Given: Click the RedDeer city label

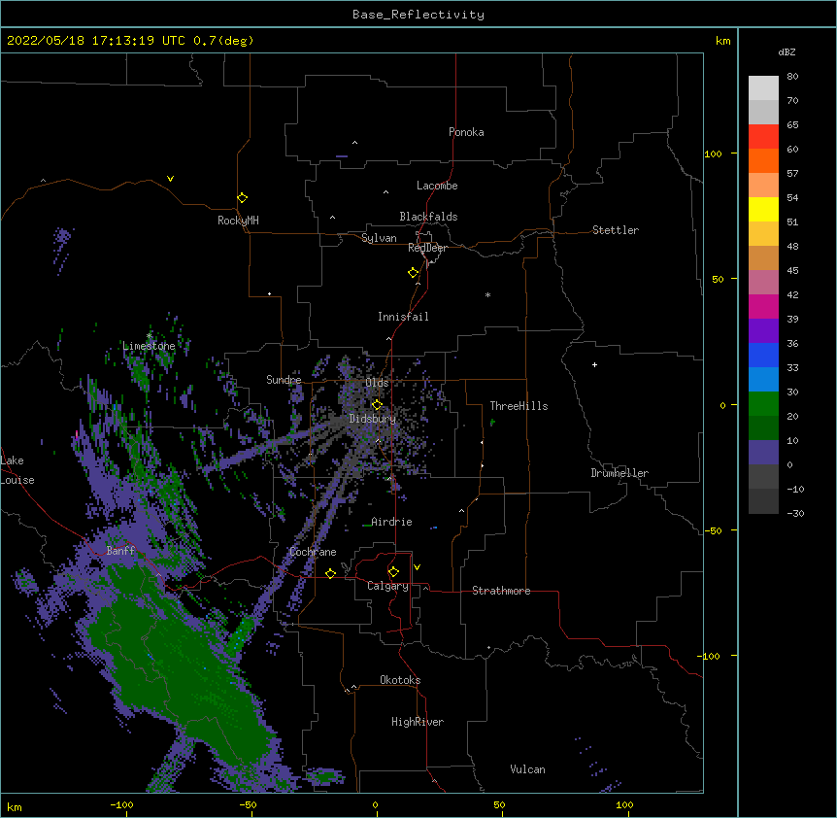Looking at the screenshot, I should (427, 248).
